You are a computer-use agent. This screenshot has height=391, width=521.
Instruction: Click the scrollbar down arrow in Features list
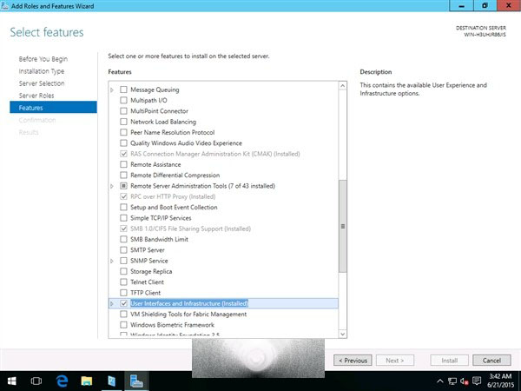[343, 334]
